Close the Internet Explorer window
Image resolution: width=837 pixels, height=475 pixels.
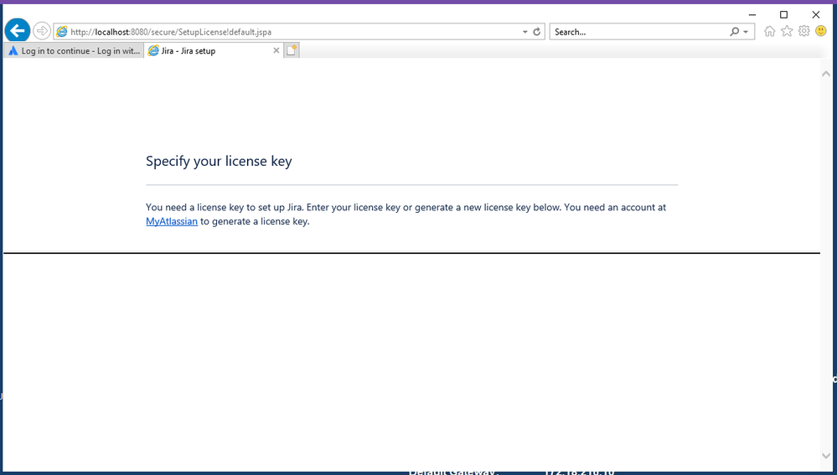(816, 15)
